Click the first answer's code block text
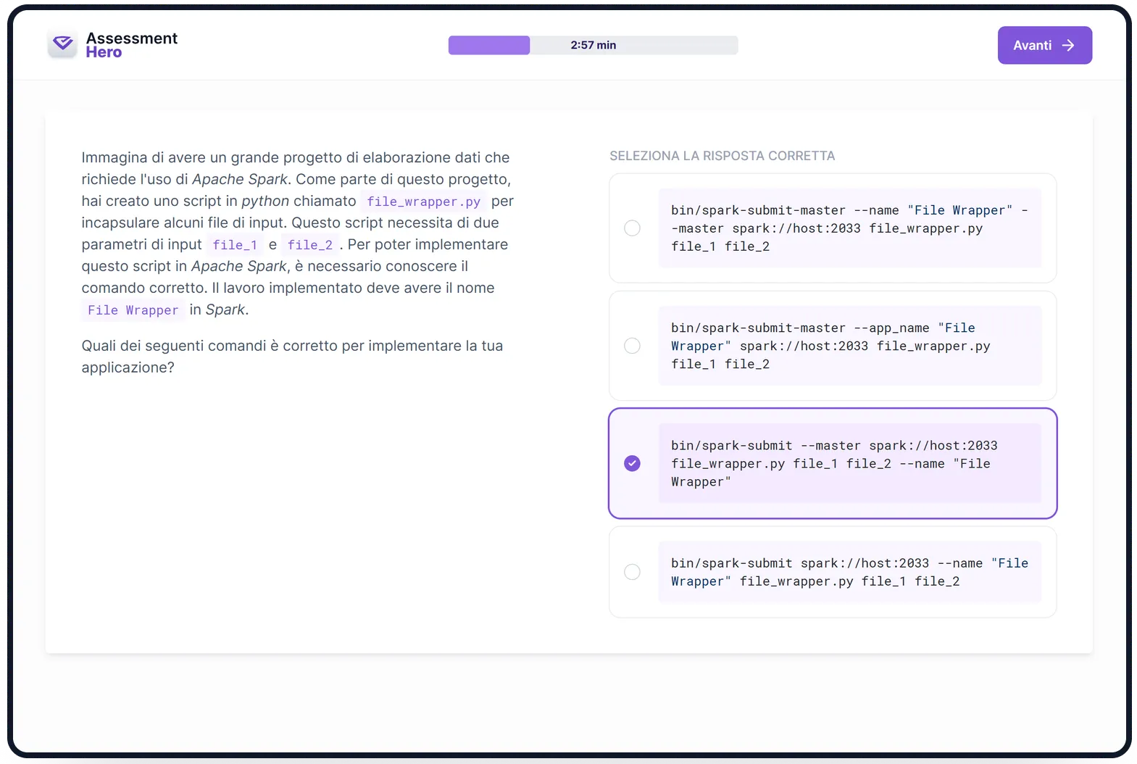Viewport: 1137px width, 764px height. [849, 228]
